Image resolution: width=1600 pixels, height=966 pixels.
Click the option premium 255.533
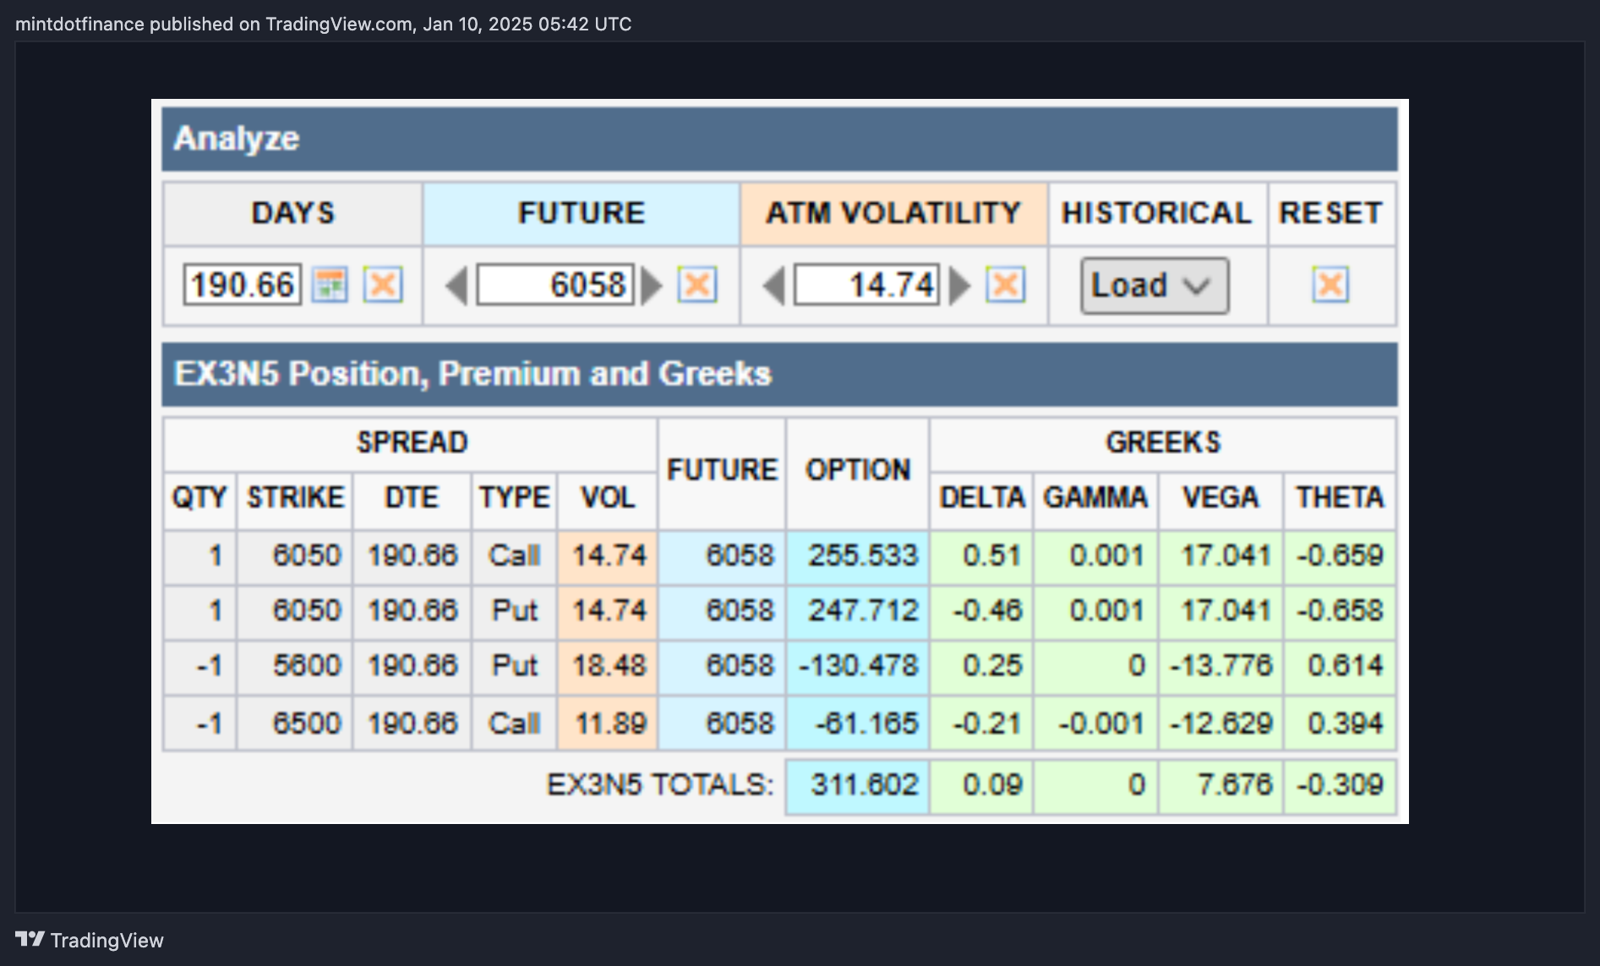click(858, 556)
